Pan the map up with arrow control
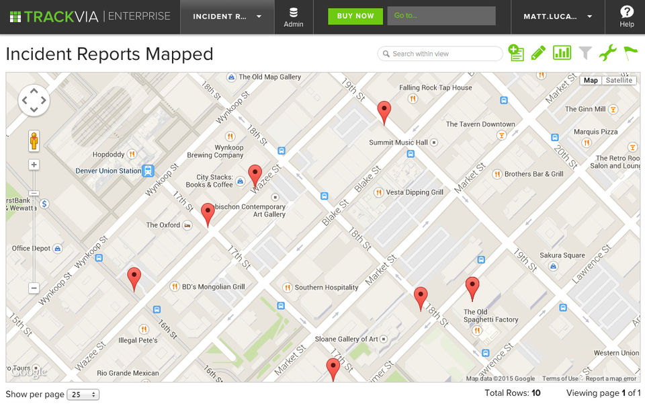Viewport: 645px width, 406px height. (x=34, y=91)
